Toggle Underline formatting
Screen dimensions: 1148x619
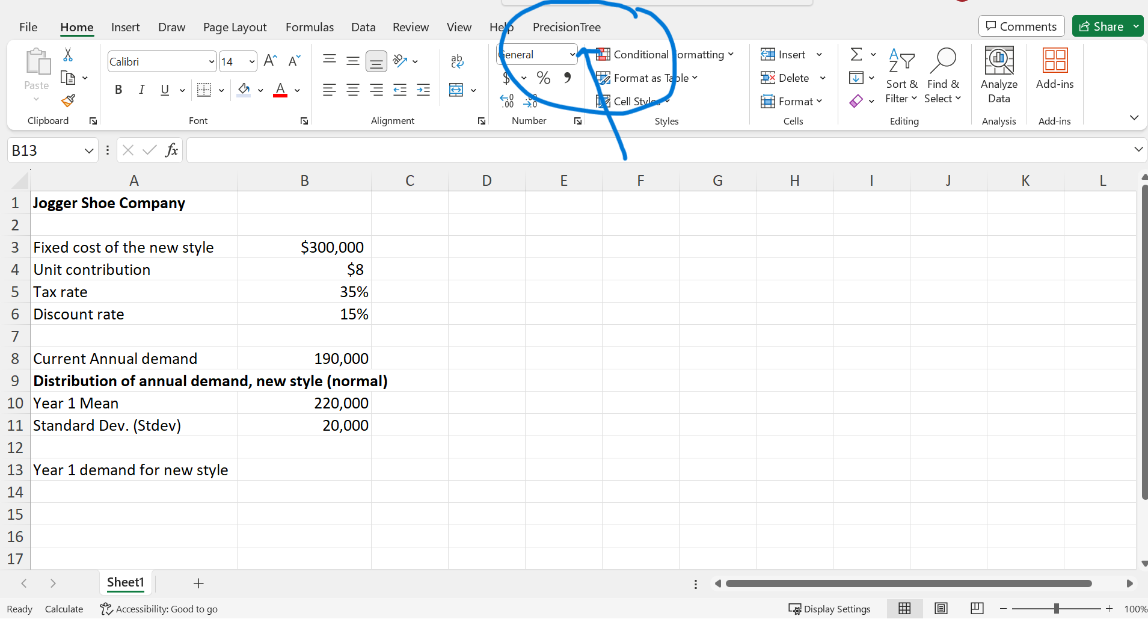click(x=164, y=90)
